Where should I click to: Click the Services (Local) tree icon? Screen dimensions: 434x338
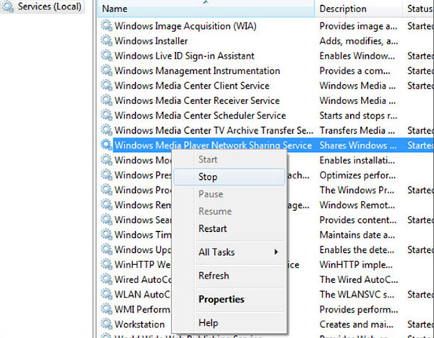click(7, 6)
